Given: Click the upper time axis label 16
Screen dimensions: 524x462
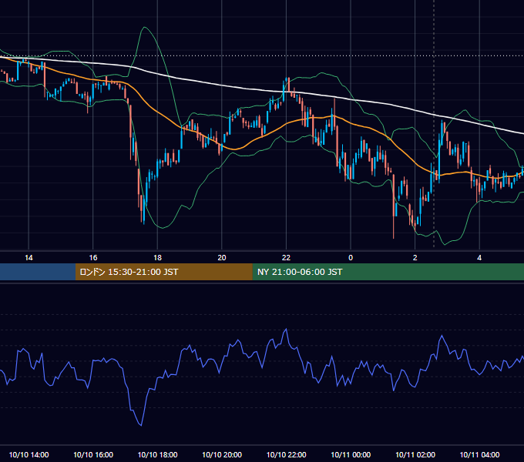Looking at the screenshot, I should (93, 258).
